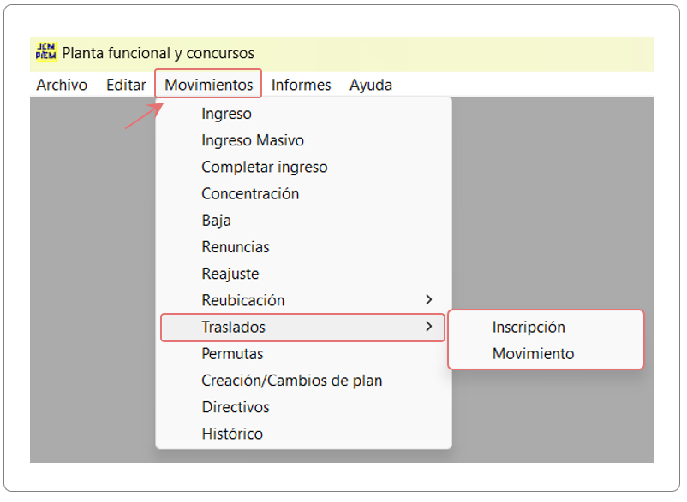This screenshot has height=502, width=687.
Task: Click the Reubicación menu entry
Action: point(303,300)
